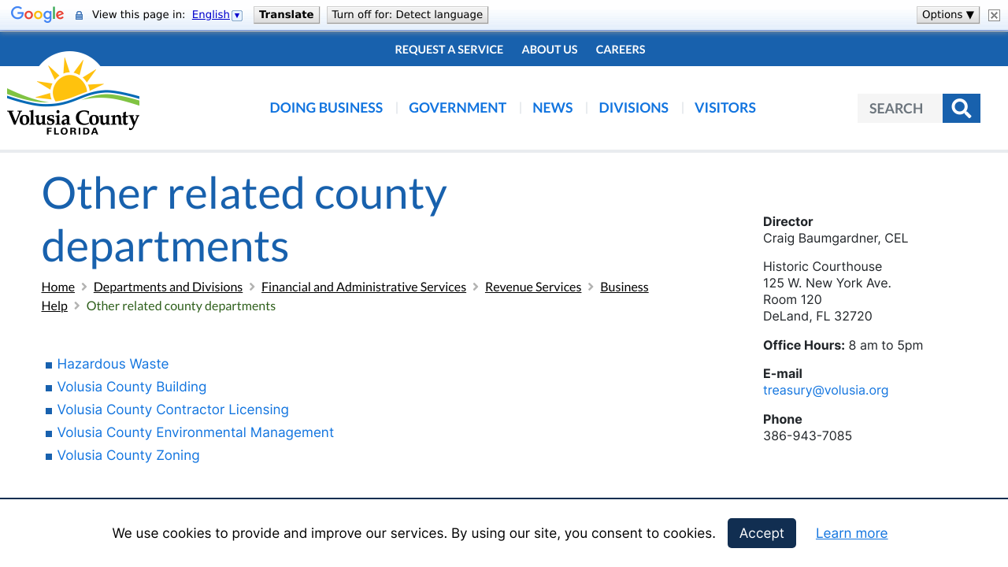Open Volusia County Contractor Licensing link
Viewport: 1008px width, 567px height.
click(172, 409)
